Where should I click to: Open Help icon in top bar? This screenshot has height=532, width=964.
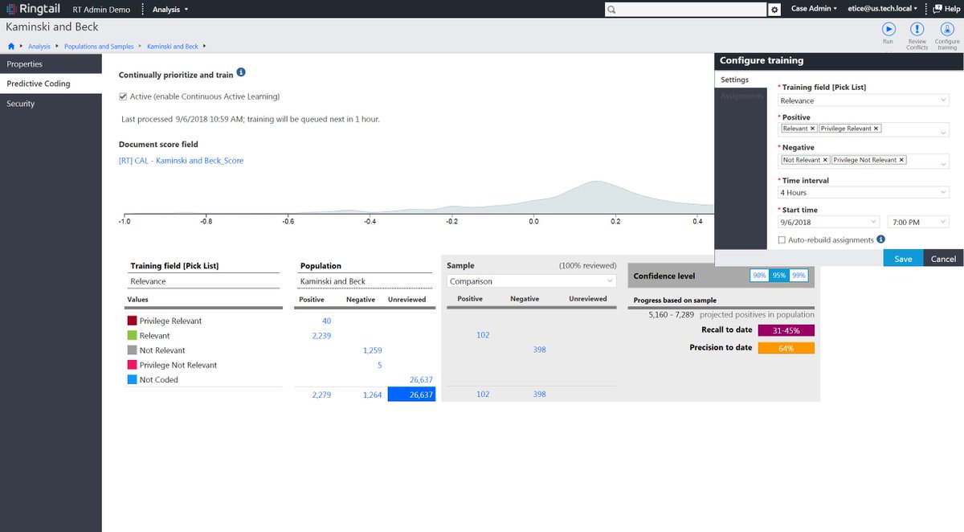[x=936, y=9]
